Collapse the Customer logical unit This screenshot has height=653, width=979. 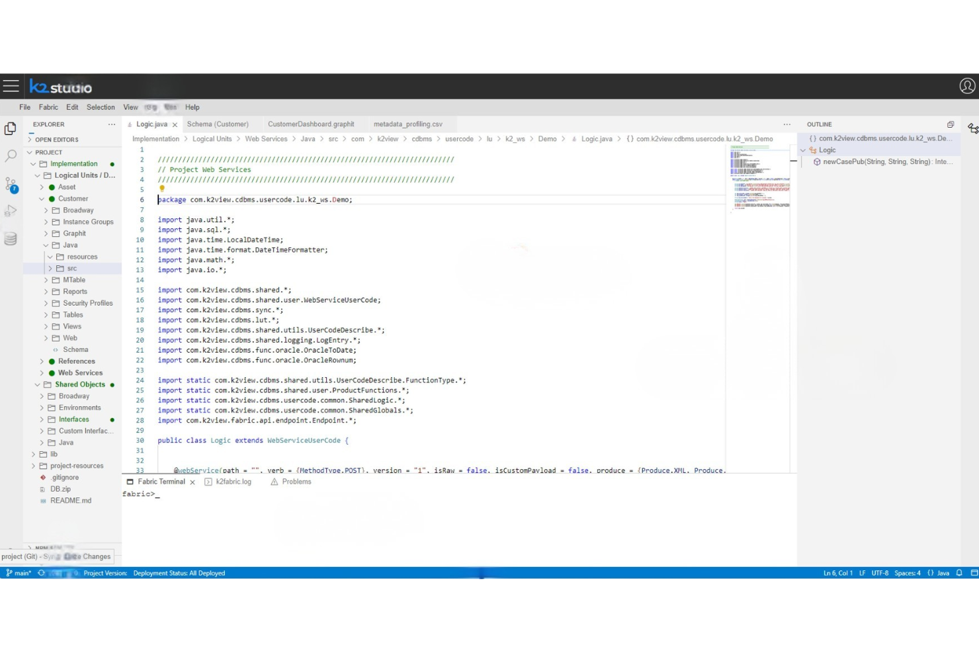(x=42, y=199)
